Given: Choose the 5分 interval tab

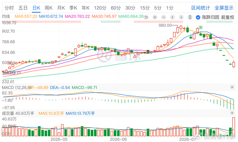Looking at the screenshot, I should pos(158,8).
